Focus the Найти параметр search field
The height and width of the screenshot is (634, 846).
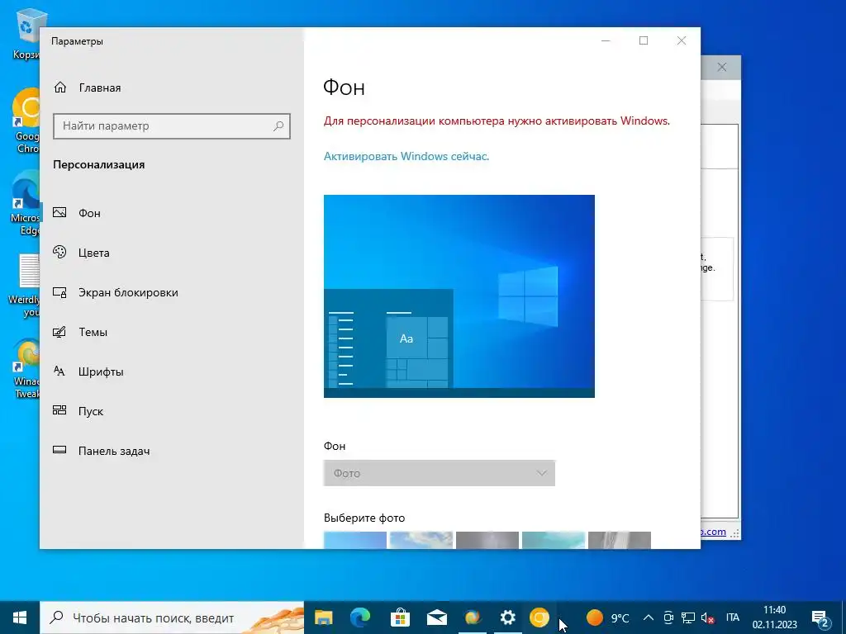[172, 126]
